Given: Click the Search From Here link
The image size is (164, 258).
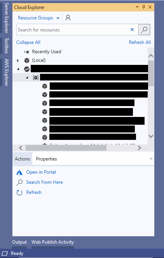Looking at the screenshot, I should tap(44, 182).
